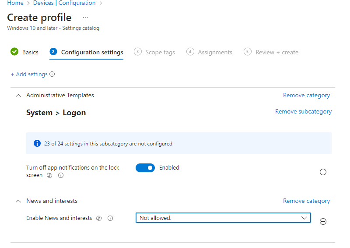
Task: Click Copilot icon next to lock screen setting
Action: click(x=49, y=176)
